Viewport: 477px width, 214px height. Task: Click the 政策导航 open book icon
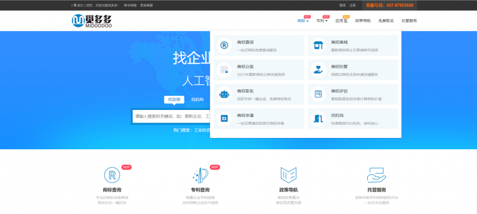288,175
